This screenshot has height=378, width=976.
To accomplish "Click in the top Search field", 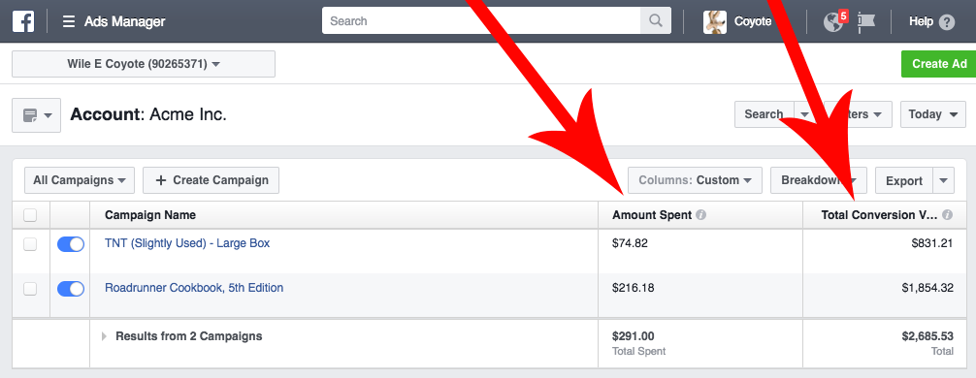I will (481, 20).
